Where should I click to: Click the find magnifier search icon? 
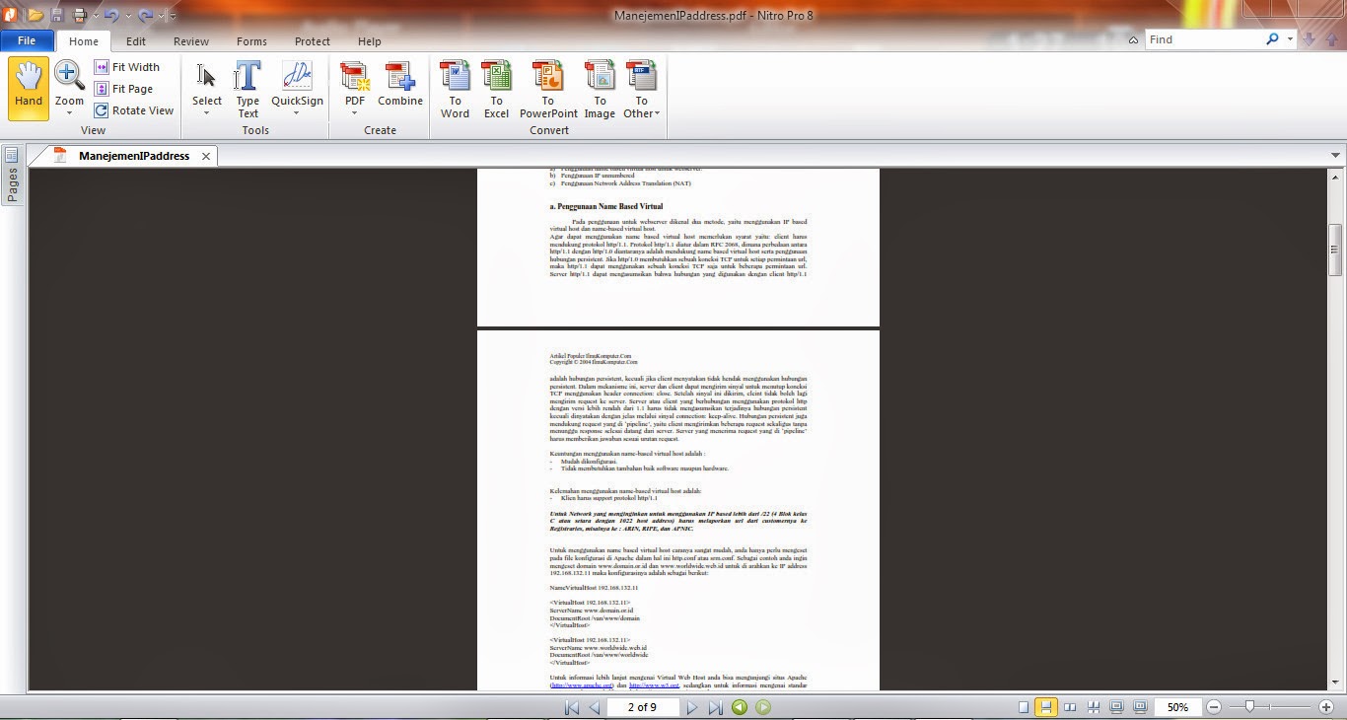[x=1272, y=39]
